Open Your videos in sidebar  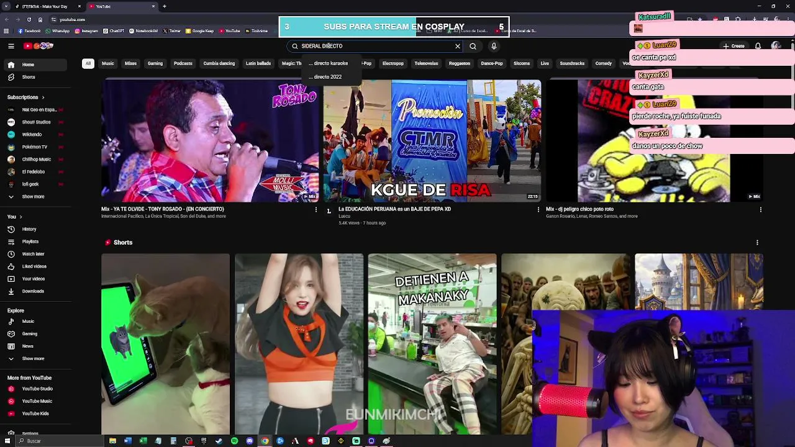click(x=36, y=279)
